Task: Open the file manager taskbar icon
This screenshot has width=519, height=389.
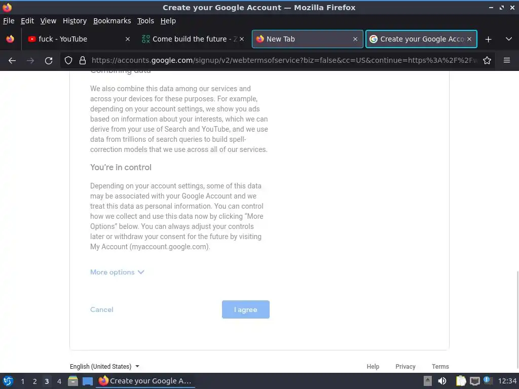Action: pyautogui.click(x=73, y=381)
